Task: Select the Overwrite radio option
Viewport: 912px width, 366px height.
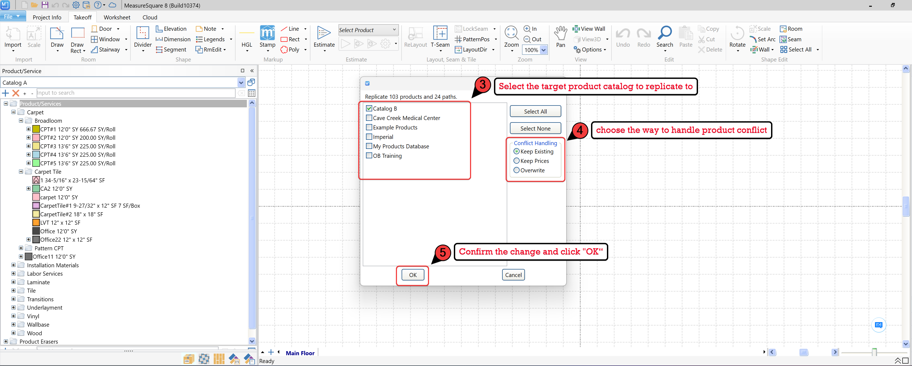Action: [517, 170]
